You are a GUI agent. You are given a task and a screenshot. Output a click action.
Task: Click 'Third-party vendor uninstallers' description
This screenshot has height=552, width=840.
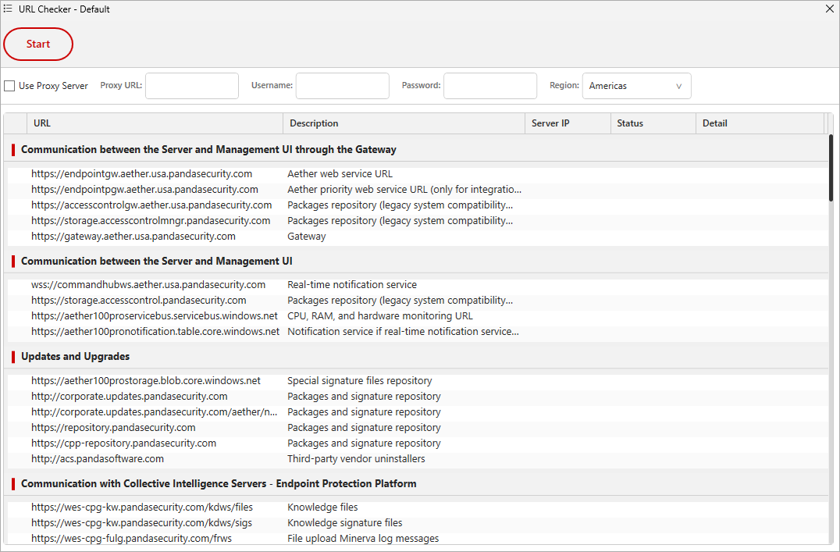[356, 459]
